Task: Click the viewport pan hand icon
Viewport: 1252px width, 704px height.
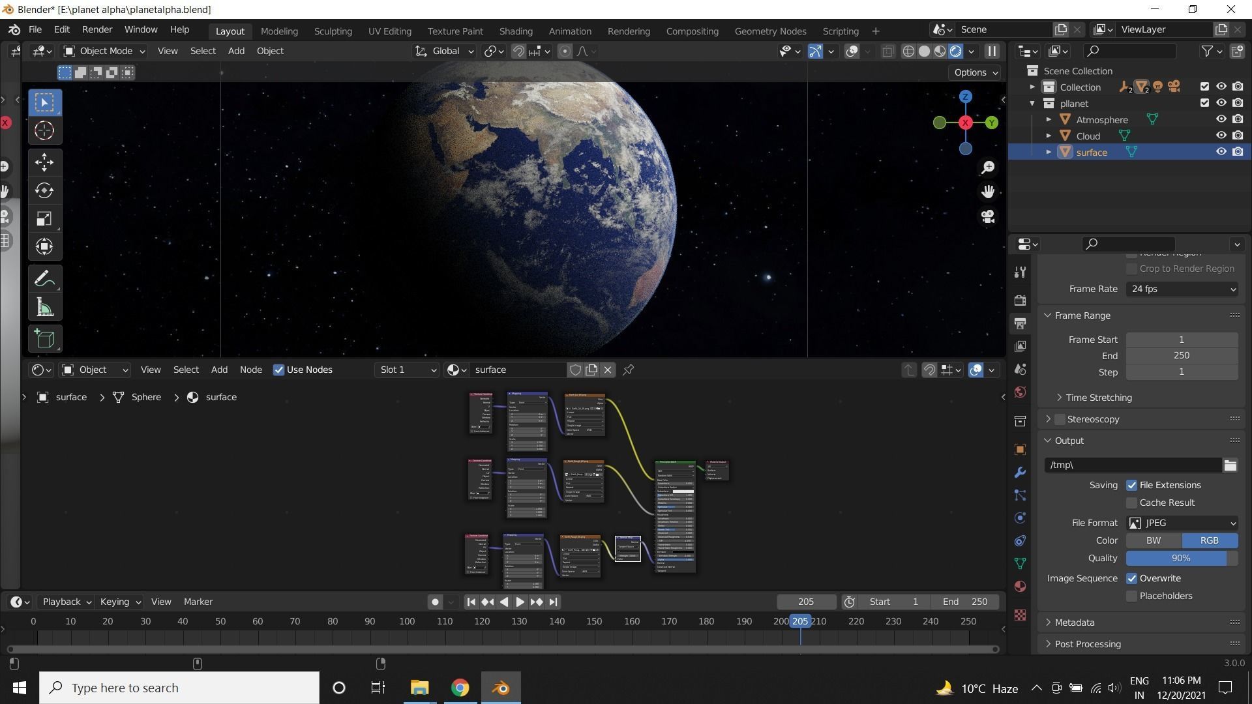Action: pyautogui.click(x=988, y=192)
